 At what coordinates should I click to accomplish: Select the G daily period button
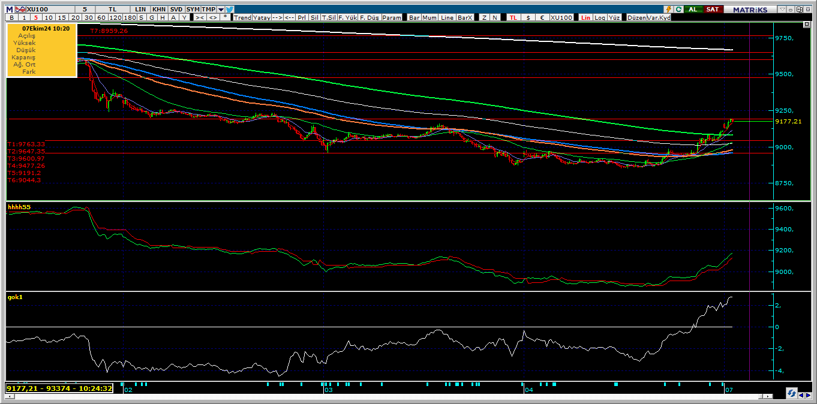(152, 17)
